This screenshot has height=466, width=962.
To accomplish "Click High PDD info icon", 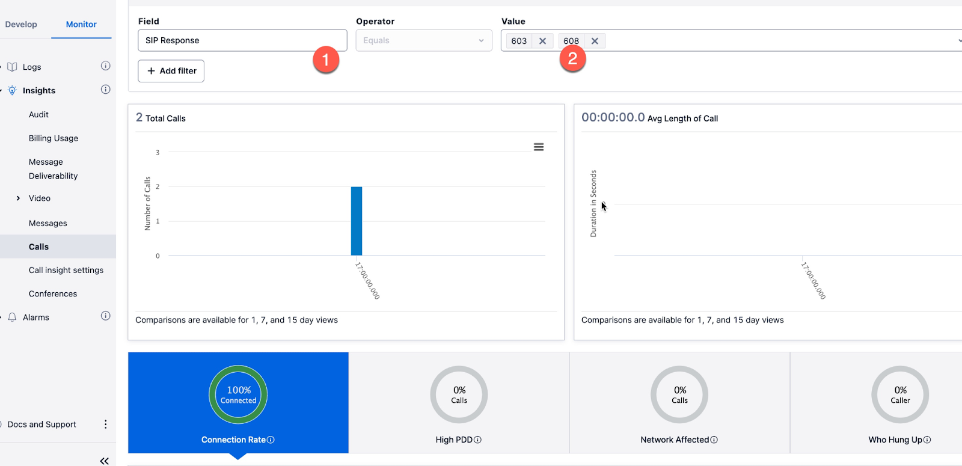I will pyautogui.click(x=477, y=440).
